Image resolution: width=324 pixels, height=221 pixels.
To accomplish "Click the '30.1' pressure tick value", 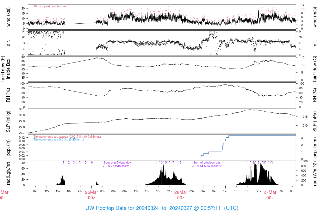I will click(x=22, y=109).
